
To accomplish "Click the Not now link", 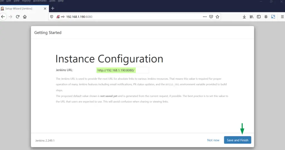I will tap(213, 140).
